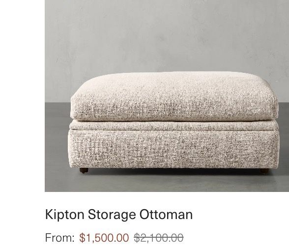Click the word "Kipton" in the title
Viewport: 289px width, 252px height.
(x=64, y=215)
